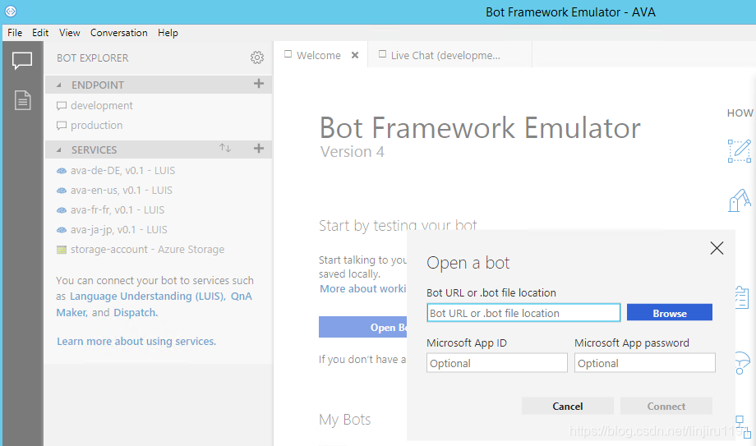Add a new endpoint with plus icon
Viewport: 756px width, 446px height.
coord(259,84)
